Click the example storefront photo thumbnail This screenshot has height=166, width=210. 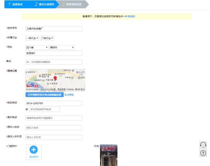coord(109,155)
